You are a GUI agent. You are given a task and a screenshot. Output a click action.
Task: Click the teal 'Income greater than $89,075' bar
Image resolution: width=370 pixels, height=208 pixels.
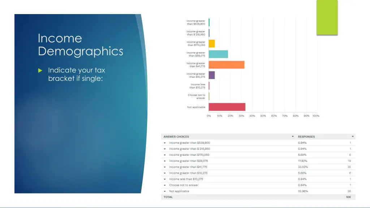click(218, 54)
